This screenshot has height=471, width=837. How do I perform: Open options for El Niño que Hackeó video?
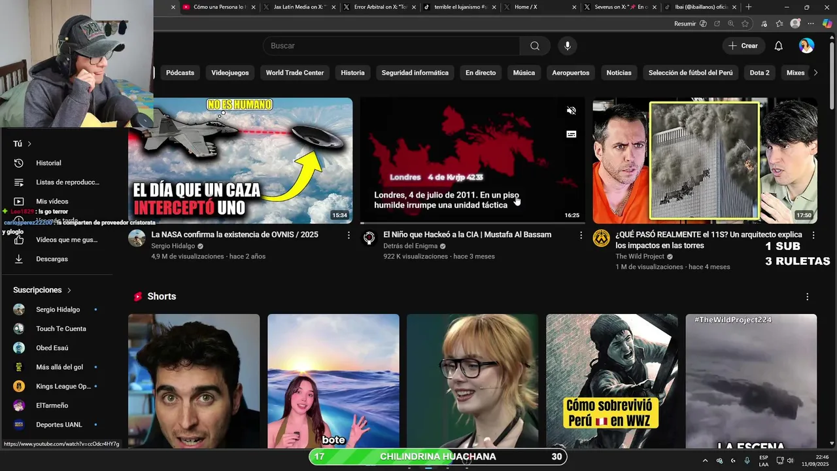581,235
